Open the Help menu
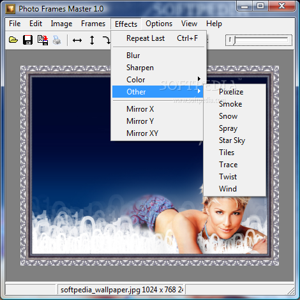Image resolution: width=300 pixels, height=300 pixels. click(x=214, y=24)
